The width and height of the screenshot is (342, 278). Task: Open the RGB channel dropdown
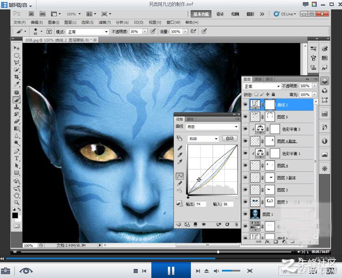[x=203, y=139]
